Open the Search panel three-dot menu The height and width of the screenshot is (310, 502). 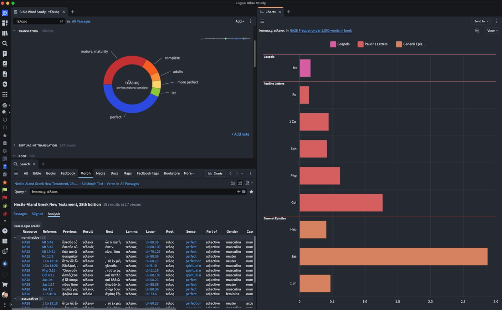point(250,174)
